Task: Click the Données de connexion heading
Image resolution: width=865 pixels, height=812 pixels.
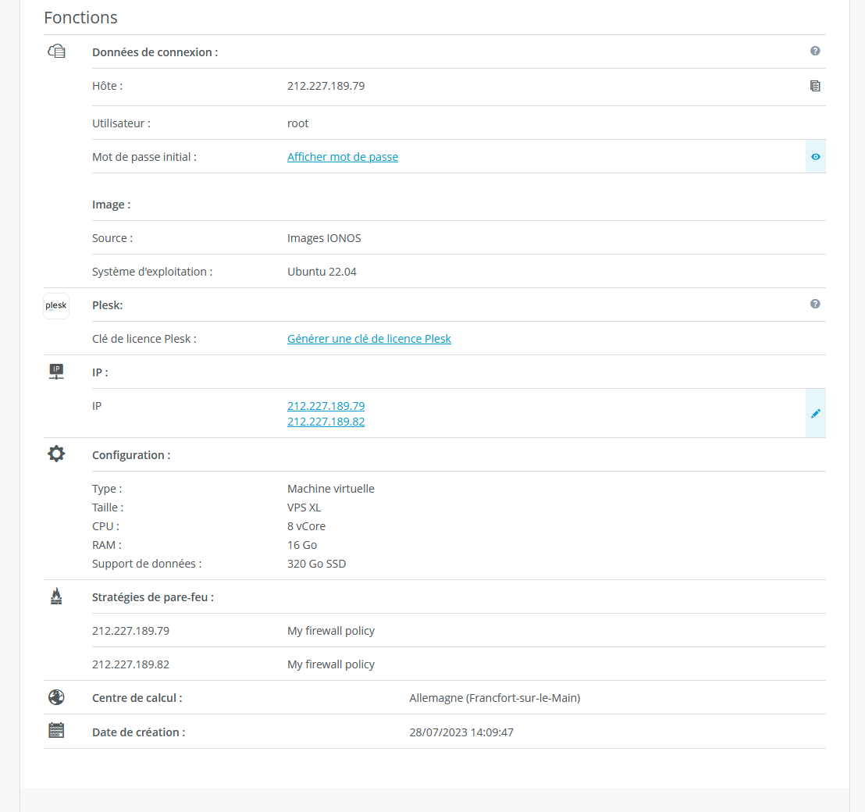Action: [x=155, y=52]
